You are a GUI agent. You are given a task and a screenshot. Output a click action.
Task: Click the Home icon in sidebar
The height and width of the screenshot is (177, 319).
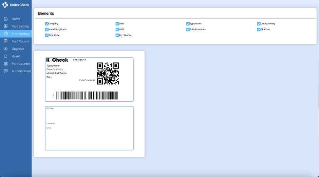[x=5, y=19]
